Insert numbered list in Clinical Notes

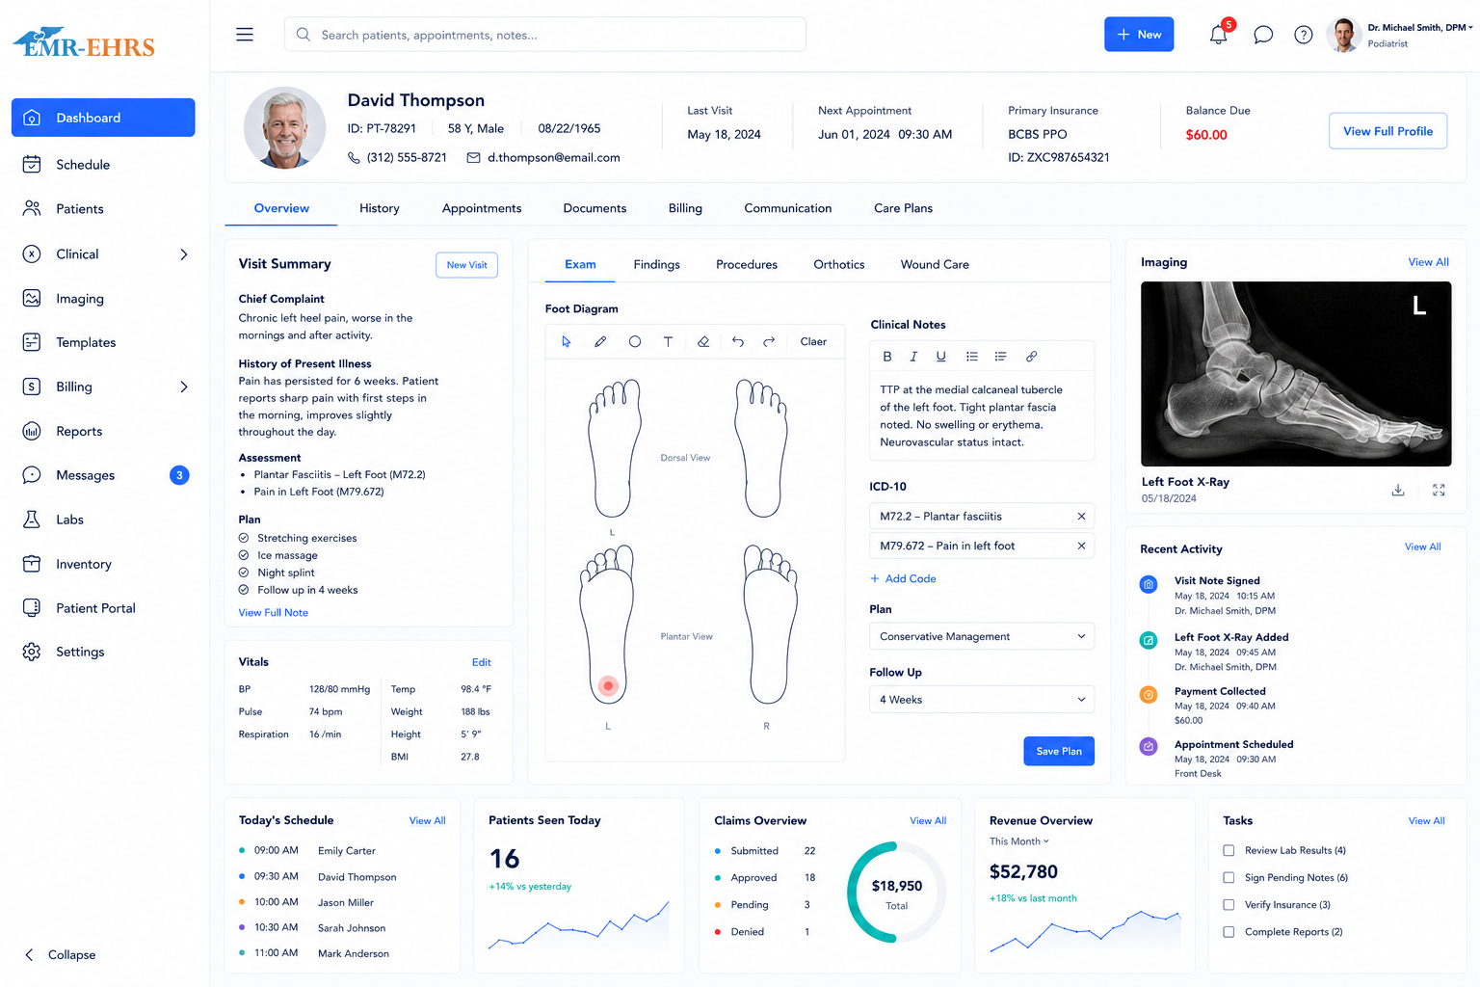pos(1001,357)
